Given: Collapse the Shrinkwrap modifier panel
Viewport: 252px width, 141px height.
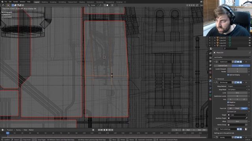Looking at the screenshot, I should [214, 83].
